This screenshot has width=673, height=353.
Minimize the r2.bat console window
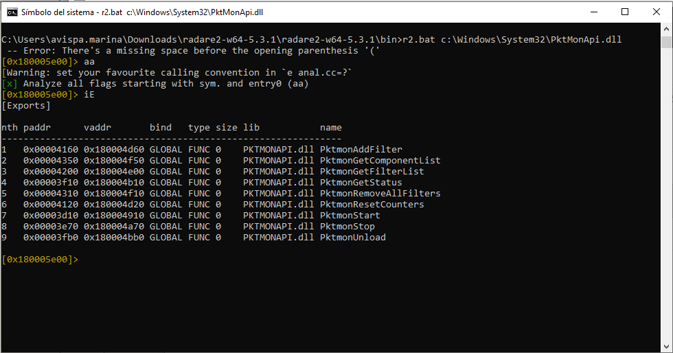(x=593, y=12)
